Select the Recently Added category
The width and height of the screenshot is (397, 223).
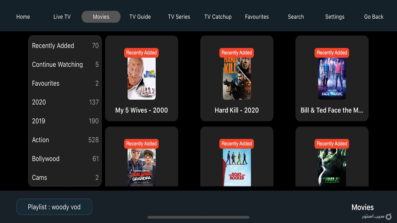click(x=65, y=45)
